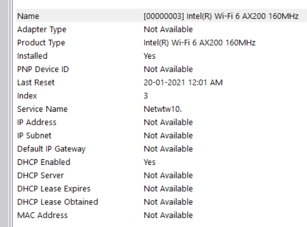Select the Name row for Intel Wi-Fi adapter
Image resolution: width=307 pixels, height=227 pixels.
click(x=161, y=16)
